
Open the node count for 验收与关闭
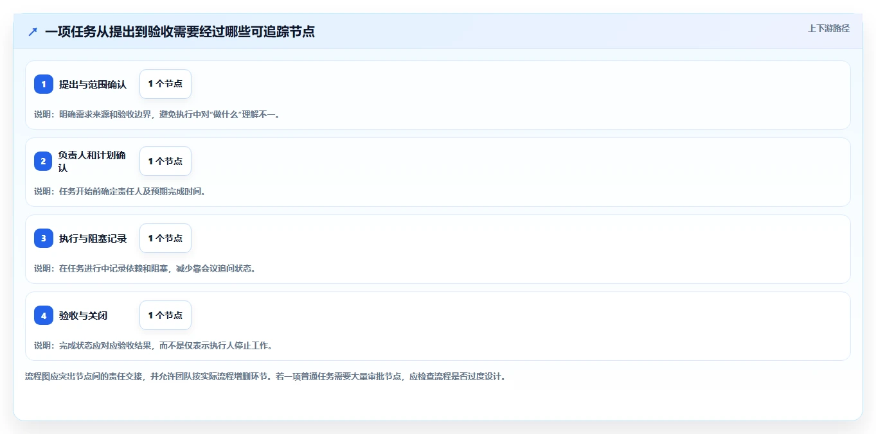point(165,315)
